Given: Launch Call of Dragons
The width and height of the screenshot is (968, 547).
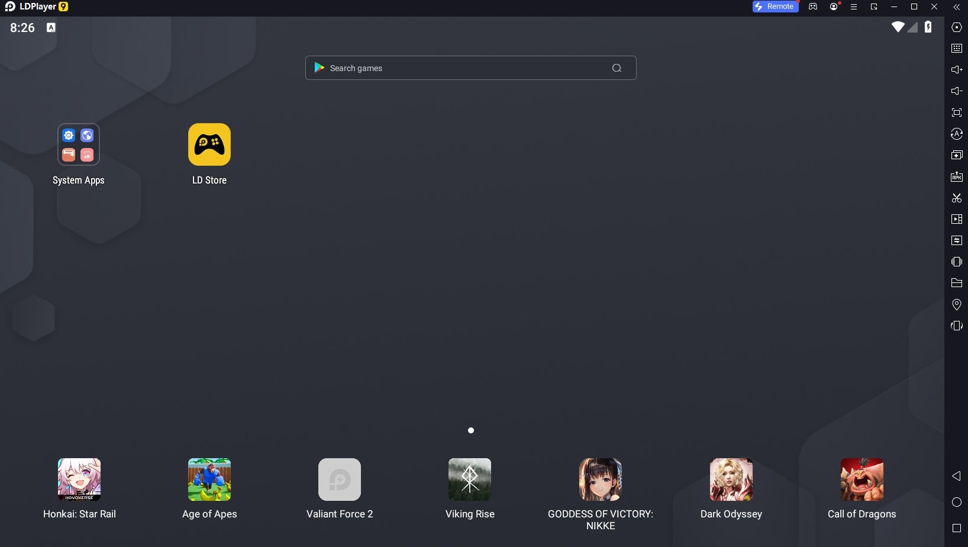Looking at the screenshot, I should [x=862, y=480].
